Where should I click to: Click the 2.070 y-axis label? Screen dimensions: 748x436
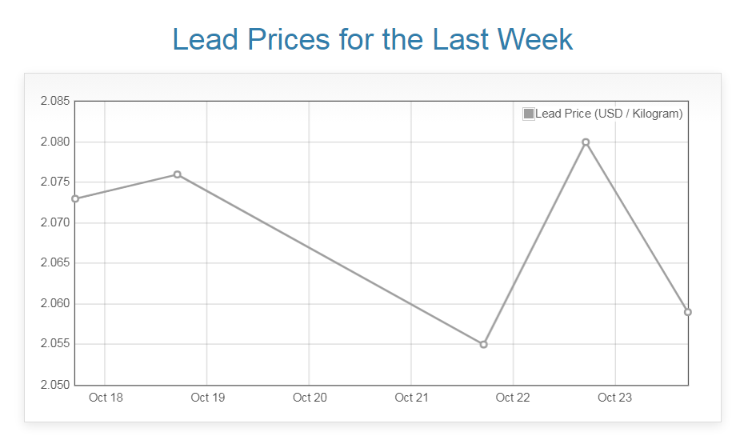(x=54, y=222)
